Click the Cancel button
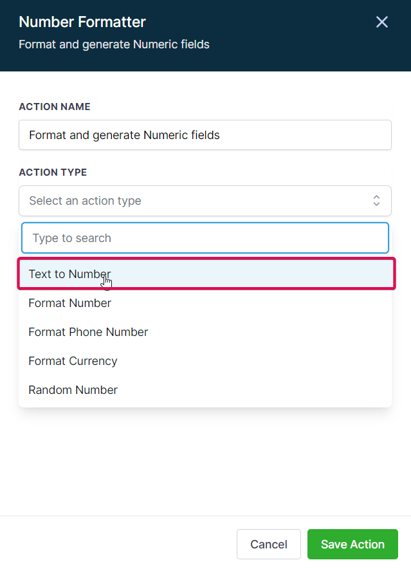 [x=269, y=544]
